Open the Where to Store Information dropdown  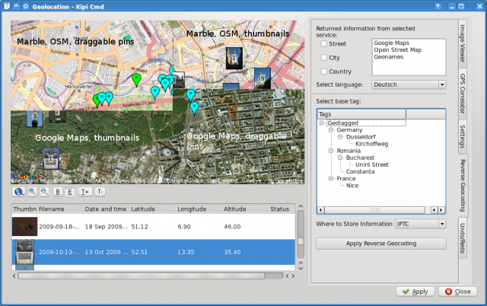click(x=420, y=224)
